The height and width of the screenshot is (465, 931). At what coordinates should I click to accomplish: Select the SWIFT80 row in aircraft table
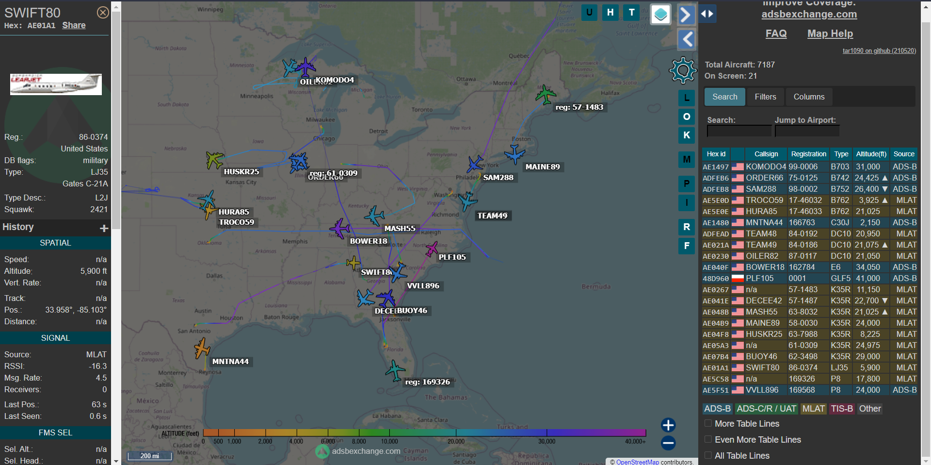point(809,367)
